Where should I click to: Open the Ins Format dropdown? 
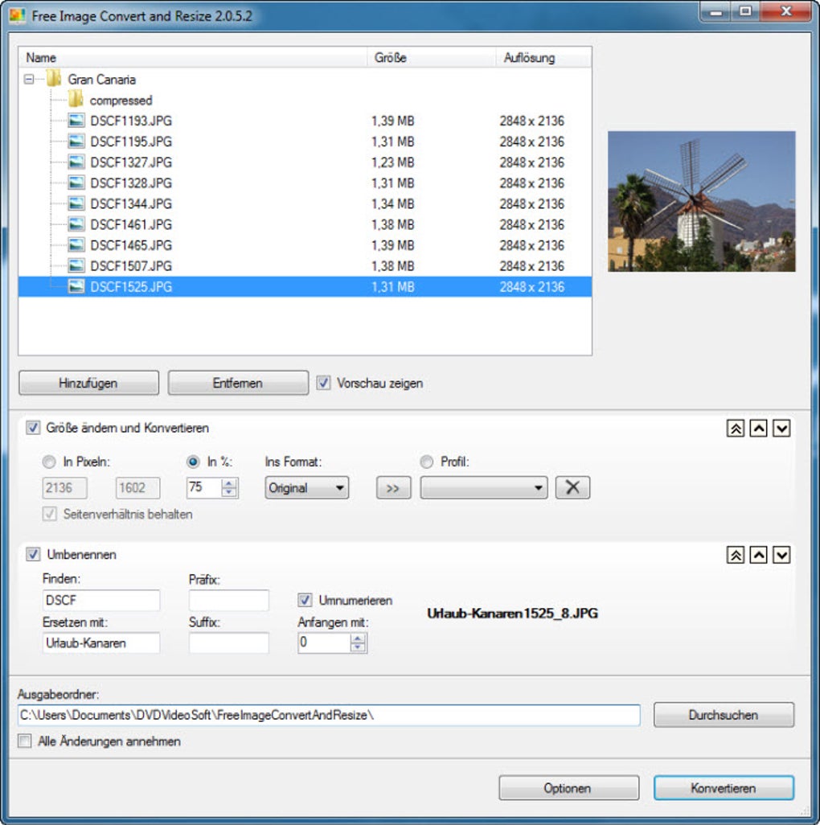(306, 488)
